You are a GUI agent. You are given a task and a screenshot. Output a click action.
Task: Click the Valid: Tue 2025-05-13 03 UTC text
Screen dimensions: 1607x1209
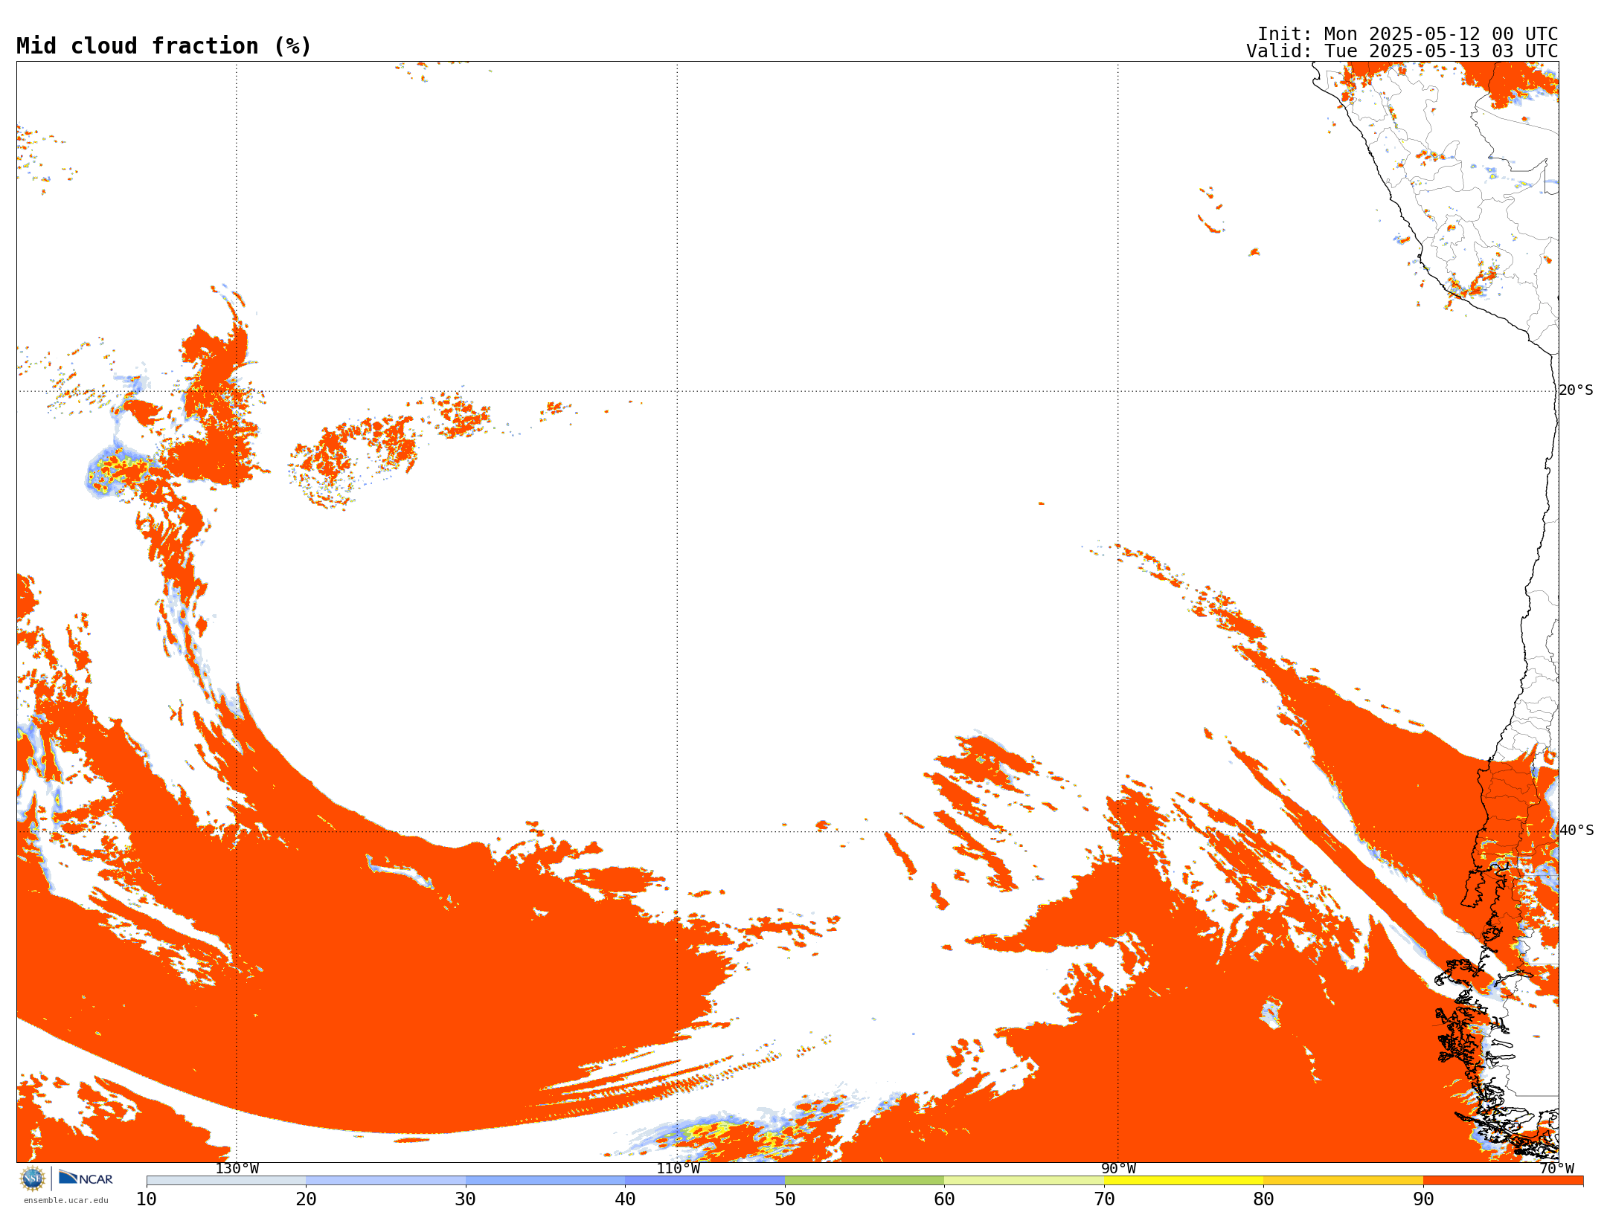coord(1402,51)
